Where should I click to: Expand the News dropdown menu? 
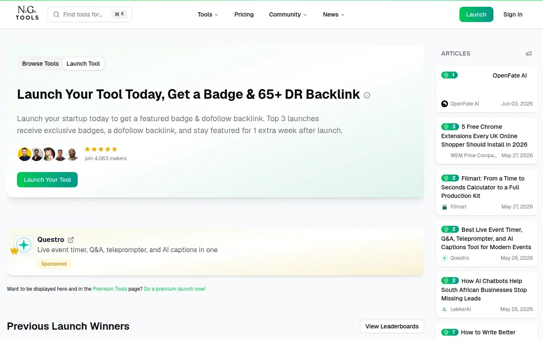[333, 14]
